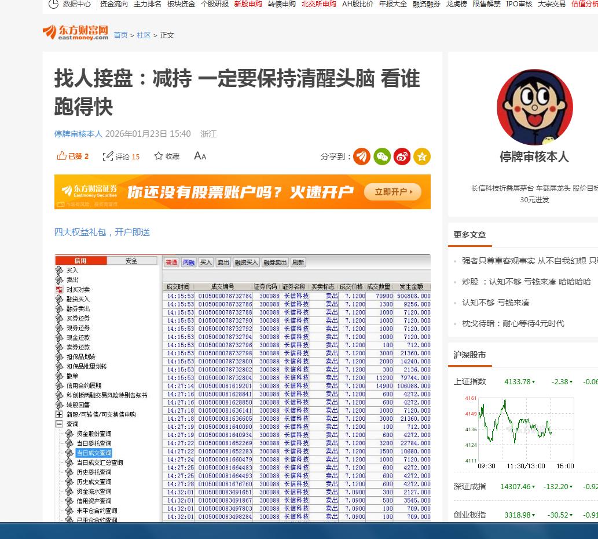Open 个股研报 in top navigation
The width and height of the screenshot is (598, 539).
coord(215,4)
